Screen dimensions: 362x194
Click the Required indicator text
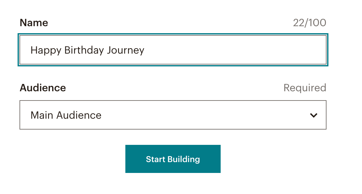click(304, 88)
